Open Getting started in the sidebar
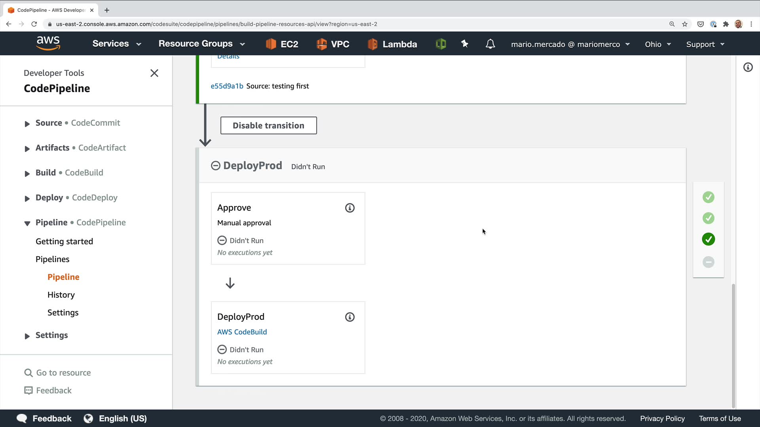The width and height of the screenshot is (760, 427). pyautogui.click(x=64, y=242)
